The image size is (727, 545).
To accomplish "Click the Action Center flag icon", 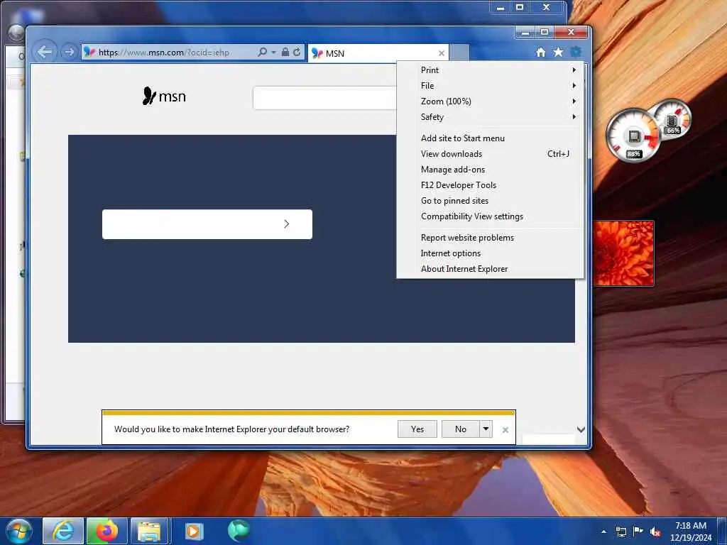I will (x=638, y=532).
